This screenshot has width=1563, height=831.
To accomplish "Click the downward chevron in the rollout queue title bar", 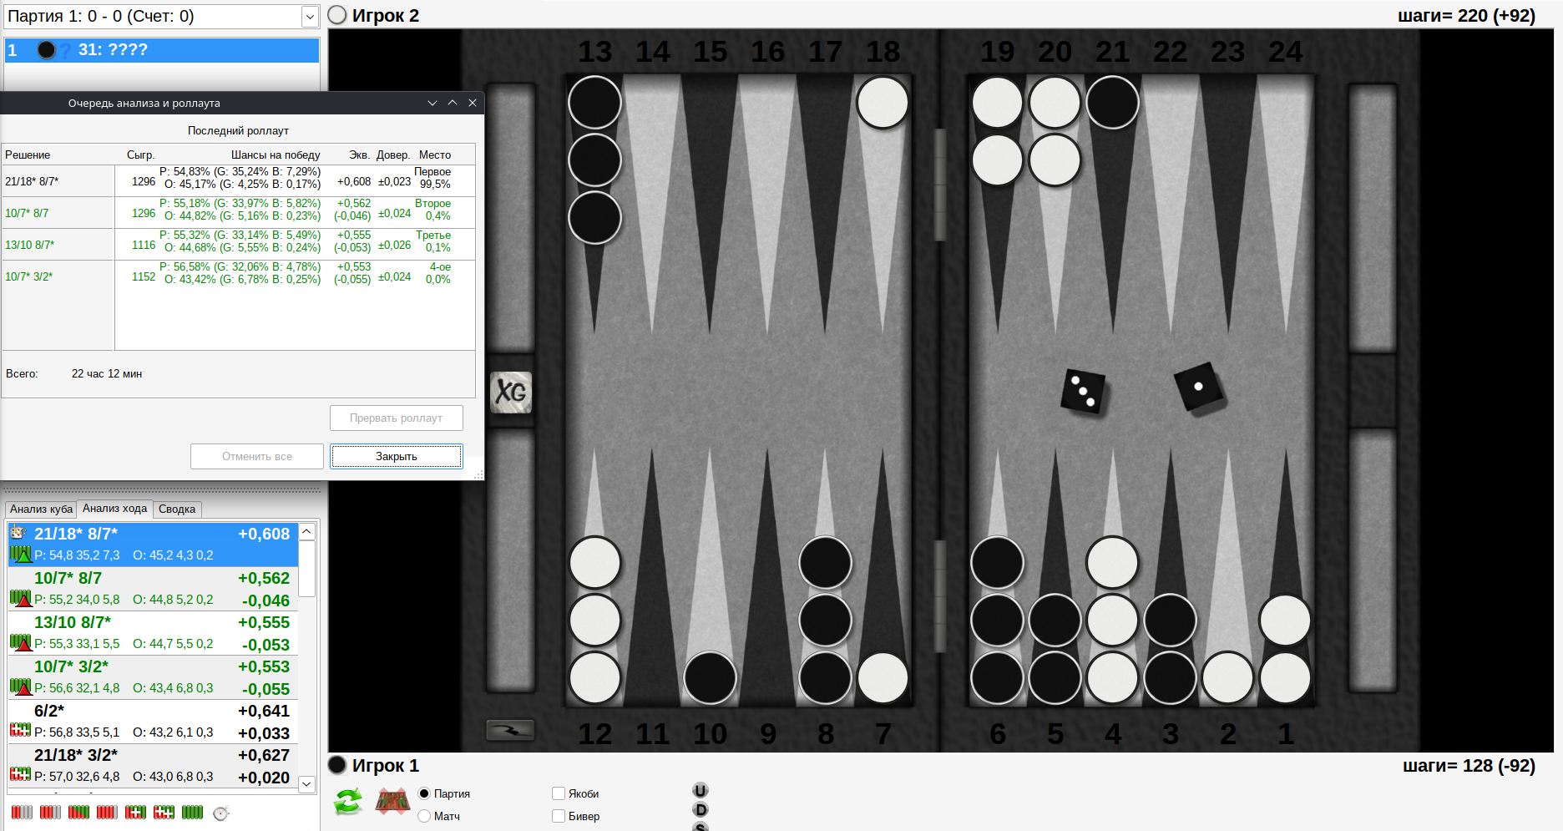I will click(432, 103).
